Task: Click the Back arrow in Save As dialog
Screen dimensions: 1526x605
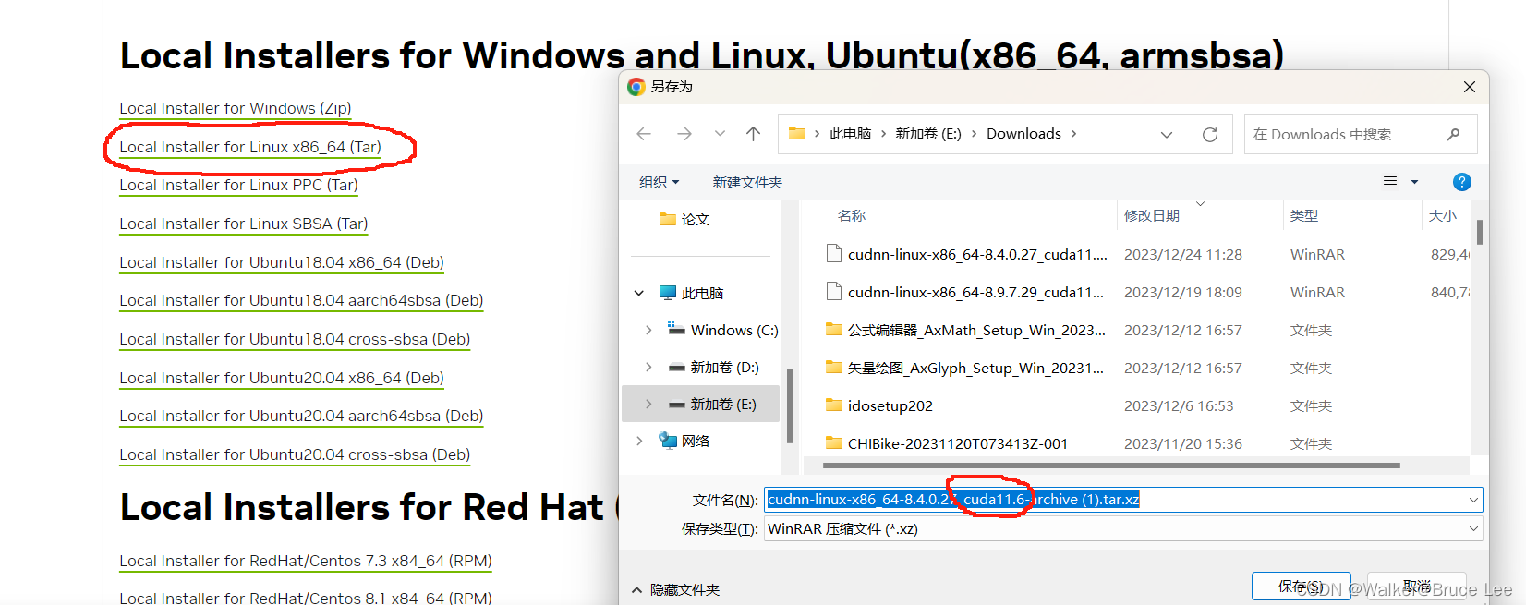Action: (644, 134)
